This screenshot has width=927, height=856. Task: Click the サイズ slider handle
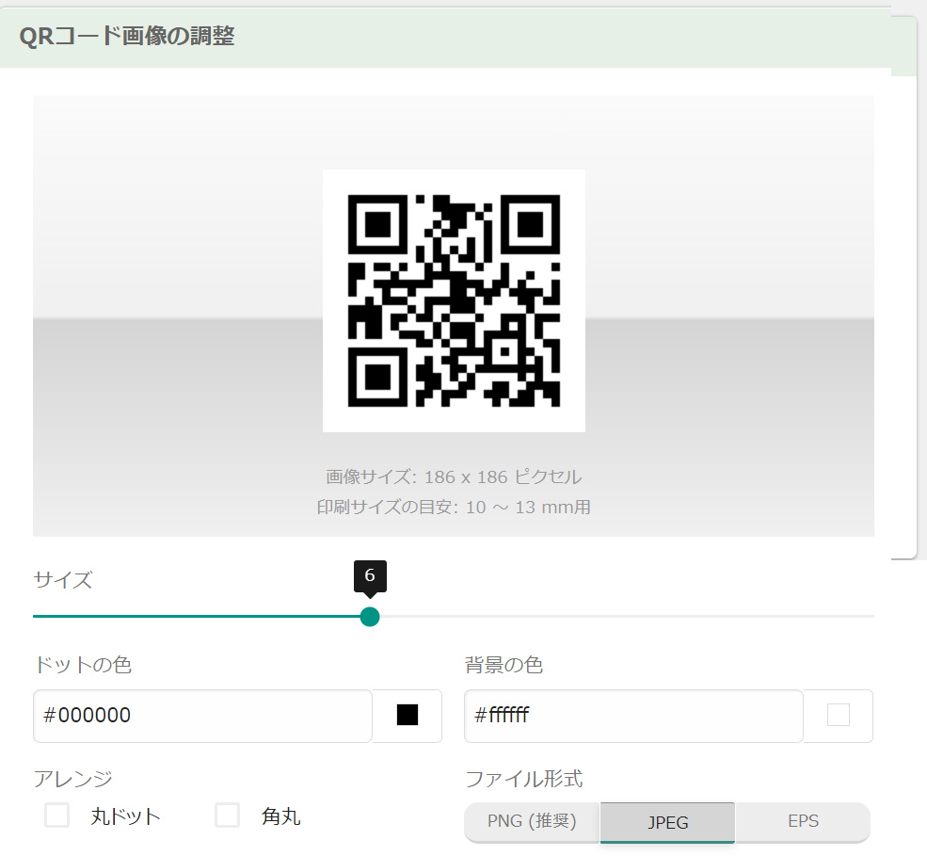[x=370, y=617]
